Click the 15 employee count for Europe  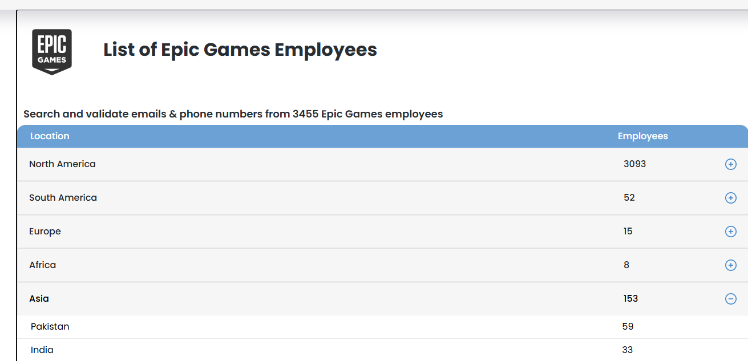[x=628, y=231]
